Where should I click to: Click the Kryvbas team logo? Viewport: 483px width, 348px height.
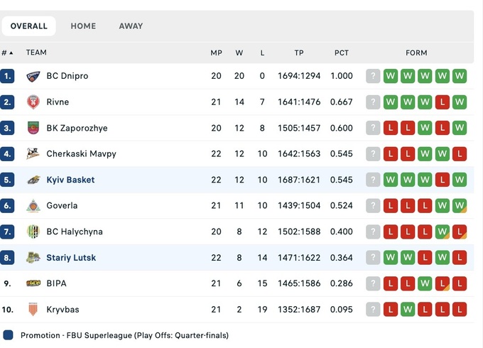33,309
